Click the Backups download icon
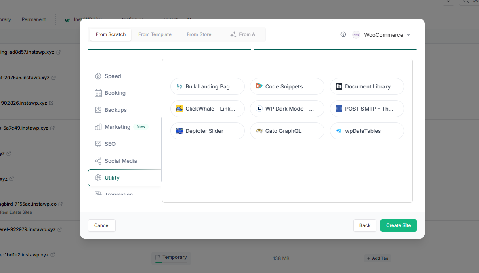 point(98,110)
